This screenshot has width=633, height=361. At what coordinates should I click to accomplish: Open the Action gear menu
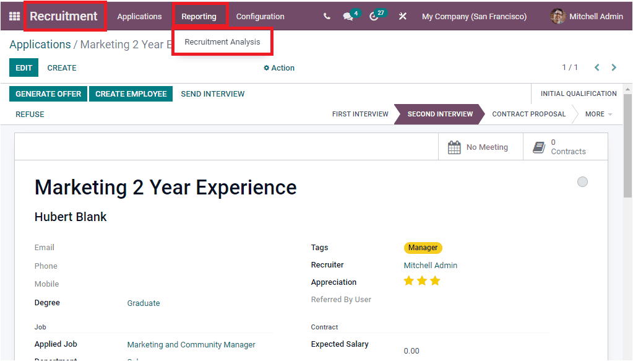[x=278, y=68]
